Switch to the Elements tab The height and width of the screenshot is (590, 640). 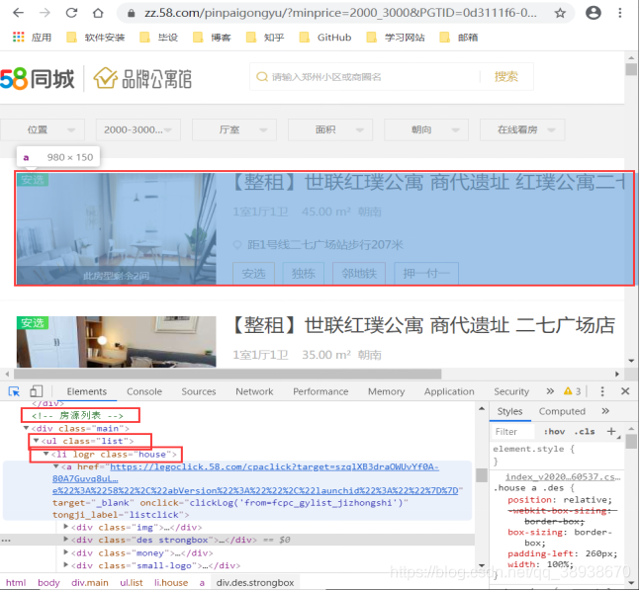coord(86,391)
